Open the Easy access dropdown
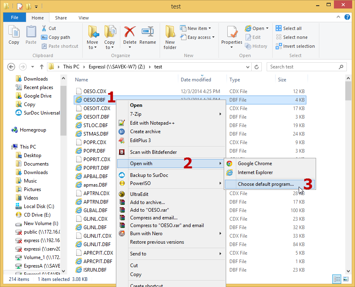355x287 pixels. (x=200, y=37)
